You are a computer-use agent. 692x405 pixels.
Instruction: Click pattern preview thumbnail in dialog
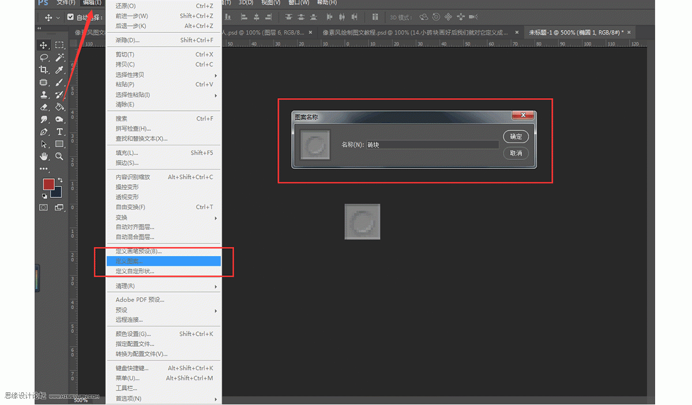[315, 145]
